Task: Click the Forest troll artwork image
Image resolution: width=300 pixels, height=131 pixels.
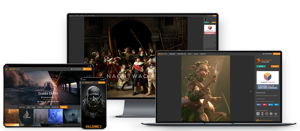Action: (206, 88)
